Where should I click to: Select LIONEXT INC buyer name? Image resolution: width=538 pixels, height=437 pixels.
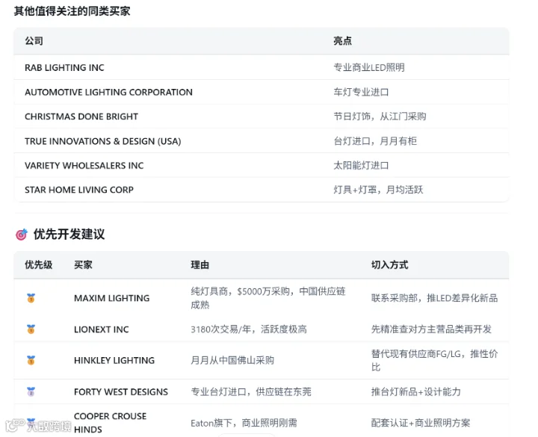101,329
